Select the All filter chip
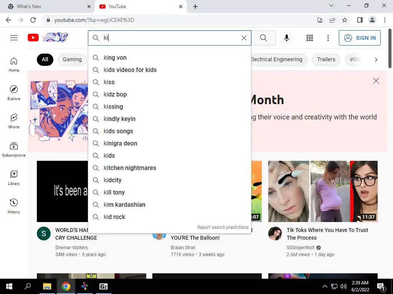The width and height of the screenshot is (393, 294). tap(45, 59)
